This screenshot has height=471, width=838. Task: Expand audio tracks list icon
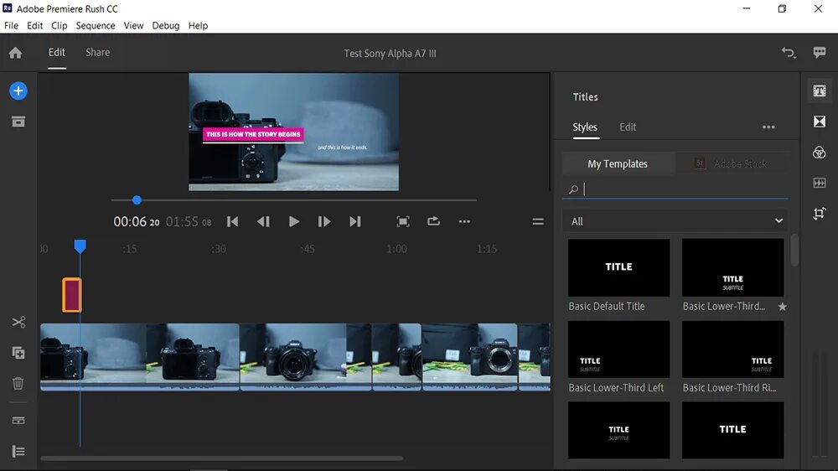[18, 451]
